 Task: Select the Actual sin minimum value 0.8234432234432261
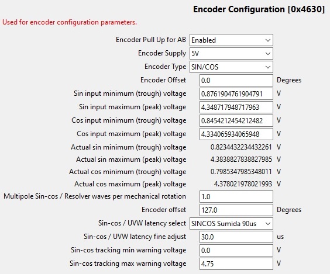point(241,147)
